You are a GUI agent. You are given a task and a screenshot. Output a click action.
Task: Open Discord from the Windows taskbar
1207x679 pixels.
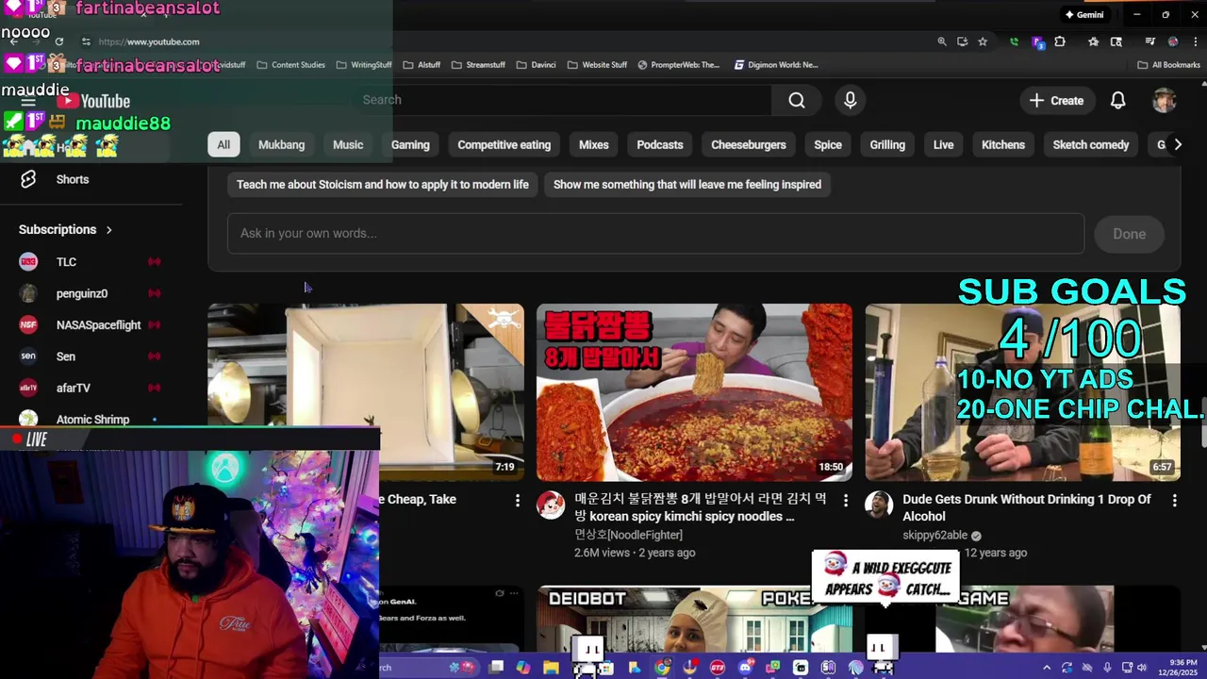(745, 668)
